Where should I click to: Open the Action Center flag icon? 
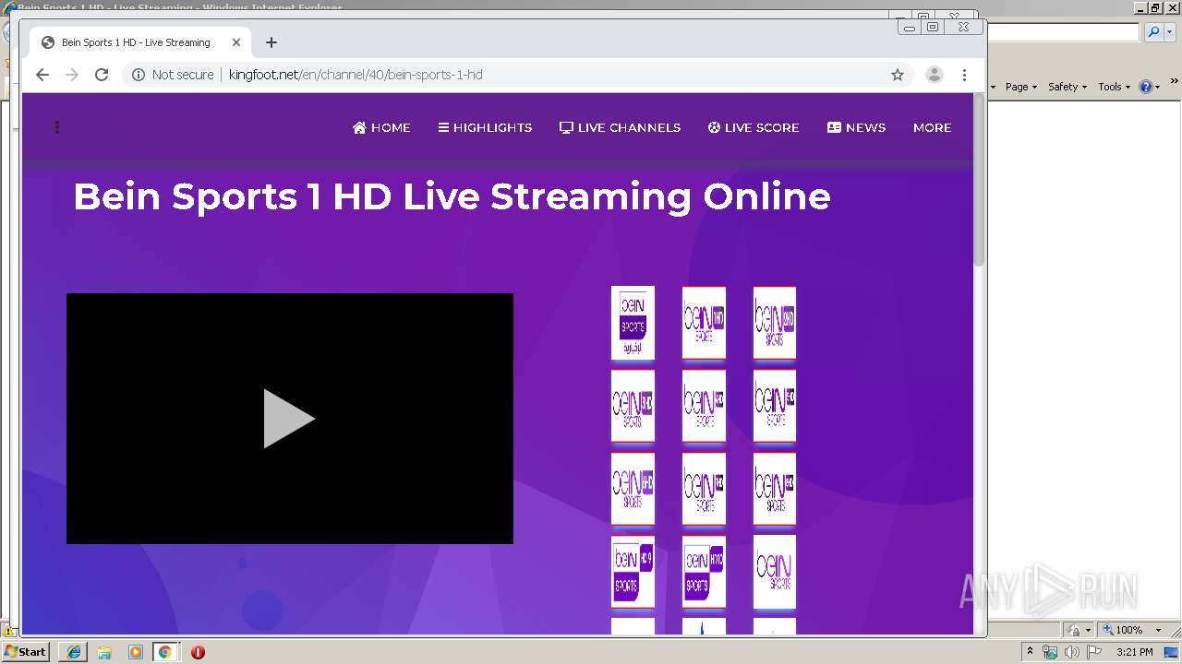[1094, 652]
